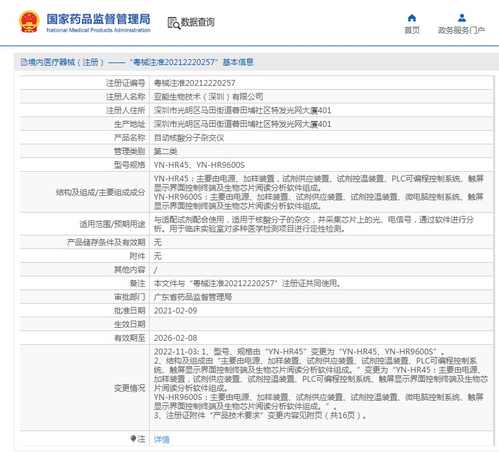This screenshot has width=499, height=452.
Task: Click model value YN-HR45、YN-HR9600S
Action: click(199, 165)
